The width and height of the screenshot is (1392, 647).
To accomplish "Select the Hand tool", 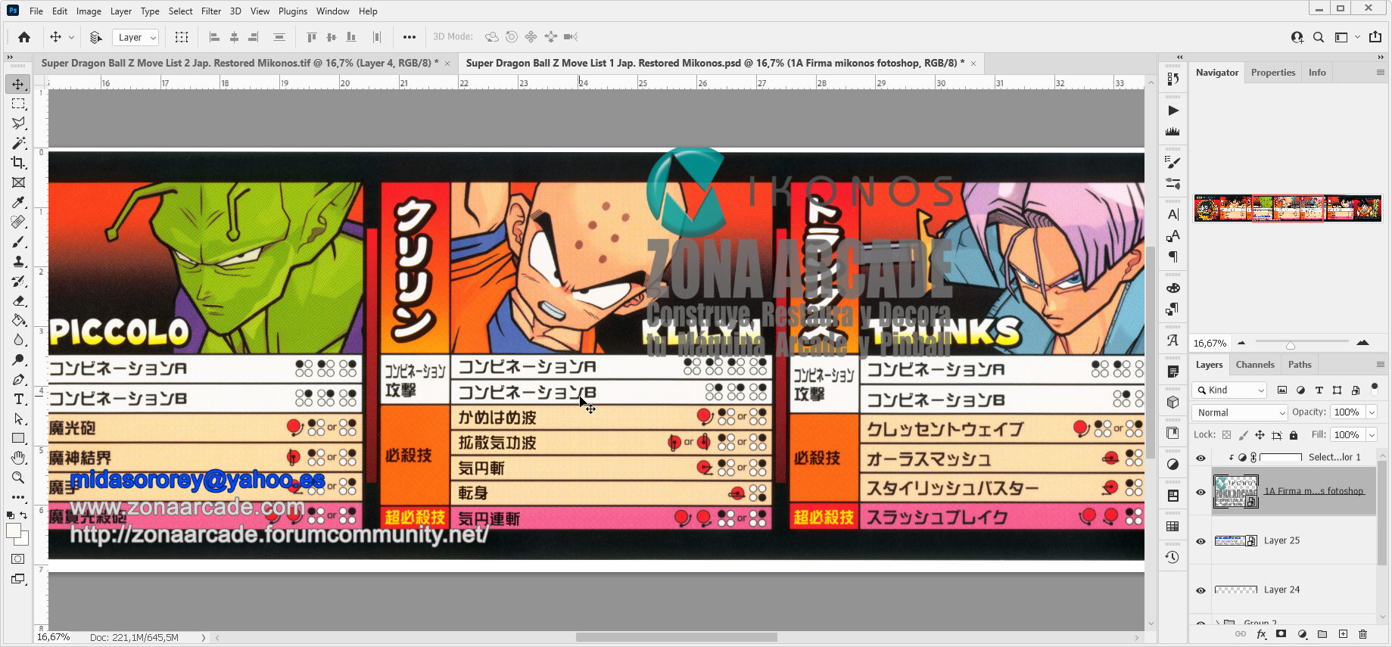I will tap(18, 458).
